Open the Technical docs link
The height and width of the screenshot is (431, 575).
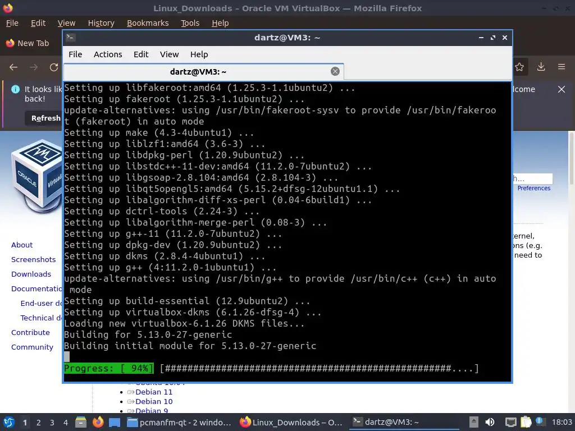tap(42, 318)
